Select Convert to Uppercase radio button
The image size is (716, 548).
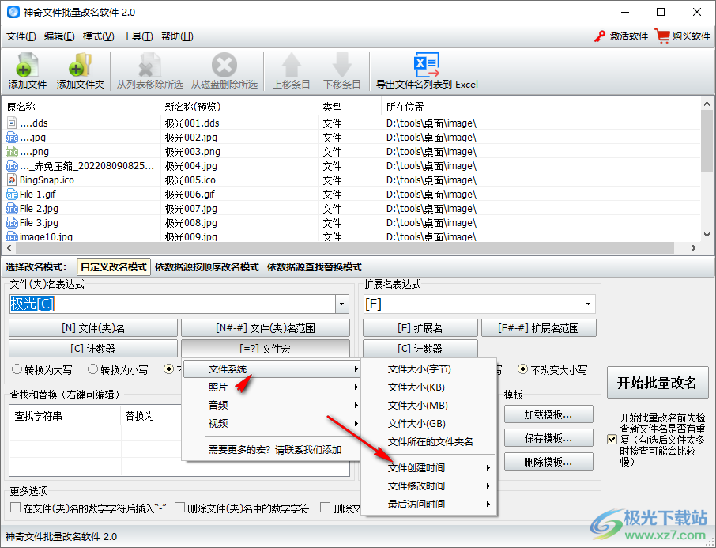coord(17,369)
